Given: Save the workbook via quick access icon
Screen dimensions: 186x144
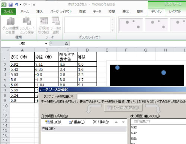Looking at the screenshot, I should coord(10,5).
